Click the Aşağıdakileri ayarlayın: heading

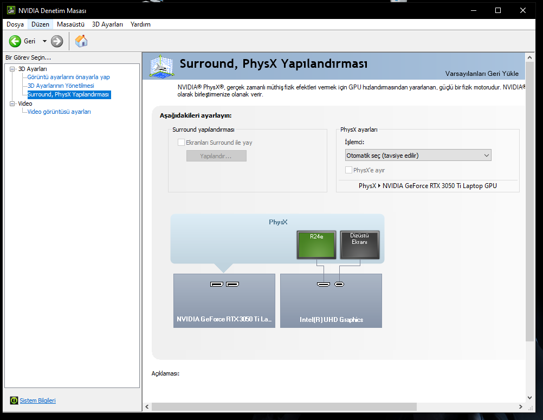tap(196, 115)
